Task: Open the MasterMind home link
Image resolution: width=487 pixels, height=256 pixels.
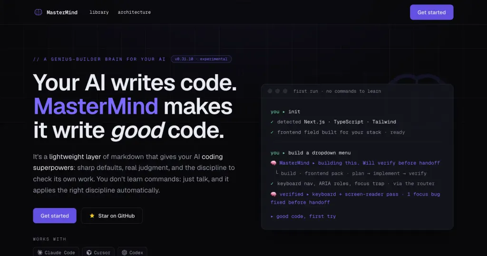Action: coord(56,12)
